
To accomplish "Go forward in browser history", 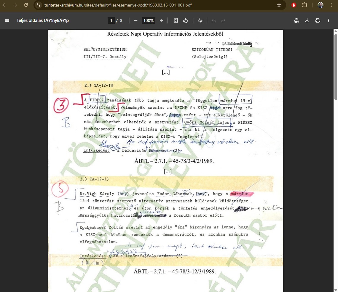I will point(15,5).
